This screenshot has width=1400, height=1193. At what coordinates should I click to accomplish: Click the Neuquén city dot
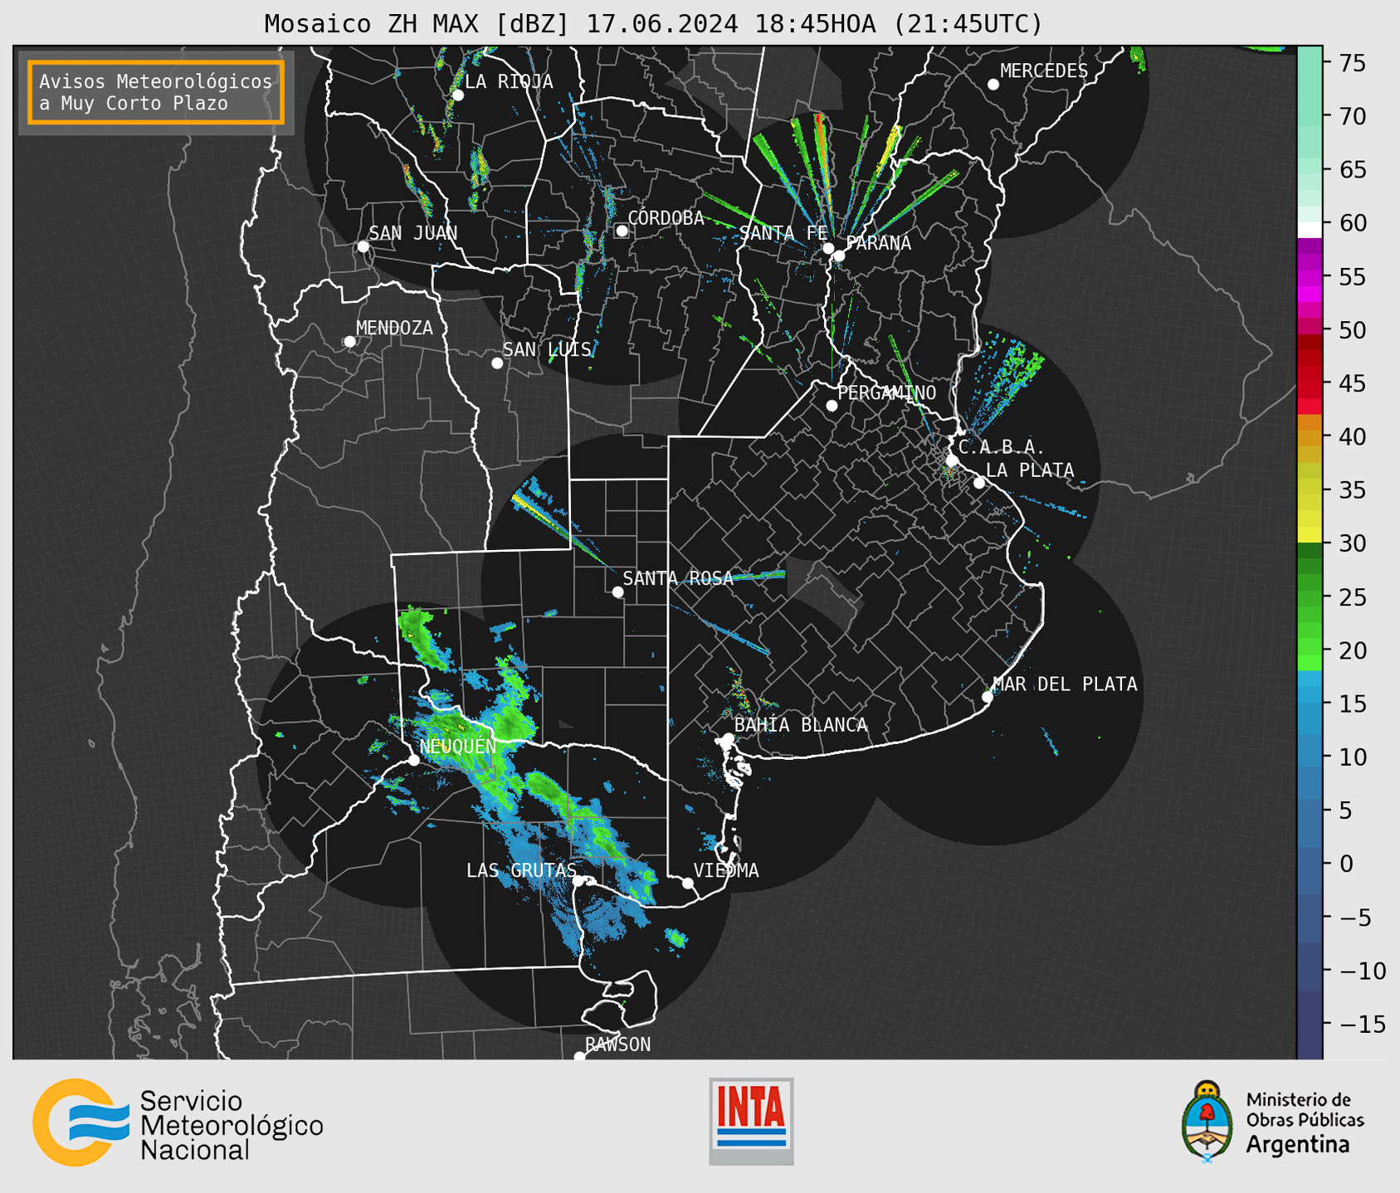[x=414, y=760]
